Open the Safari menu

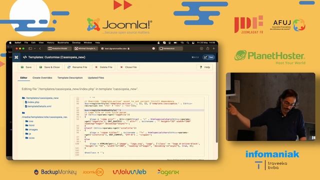click(18, 42)
